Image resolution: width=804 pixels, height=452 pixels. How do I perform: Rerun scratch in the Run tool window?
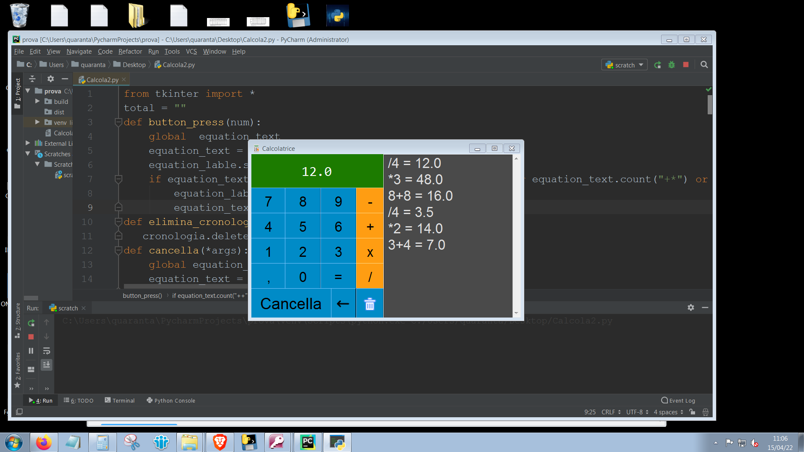click(31, 323)
